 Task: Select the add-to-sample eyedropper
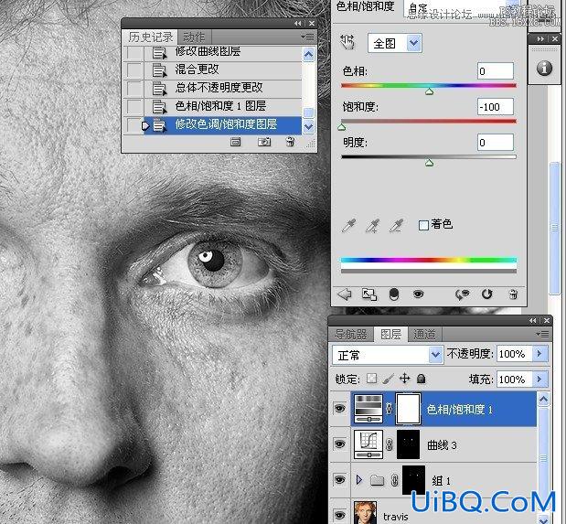coord(372,225)
